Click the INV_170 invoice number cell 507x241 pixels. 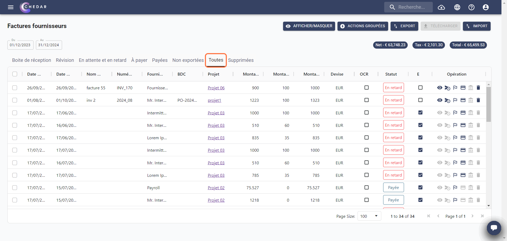tap(125, 88)
